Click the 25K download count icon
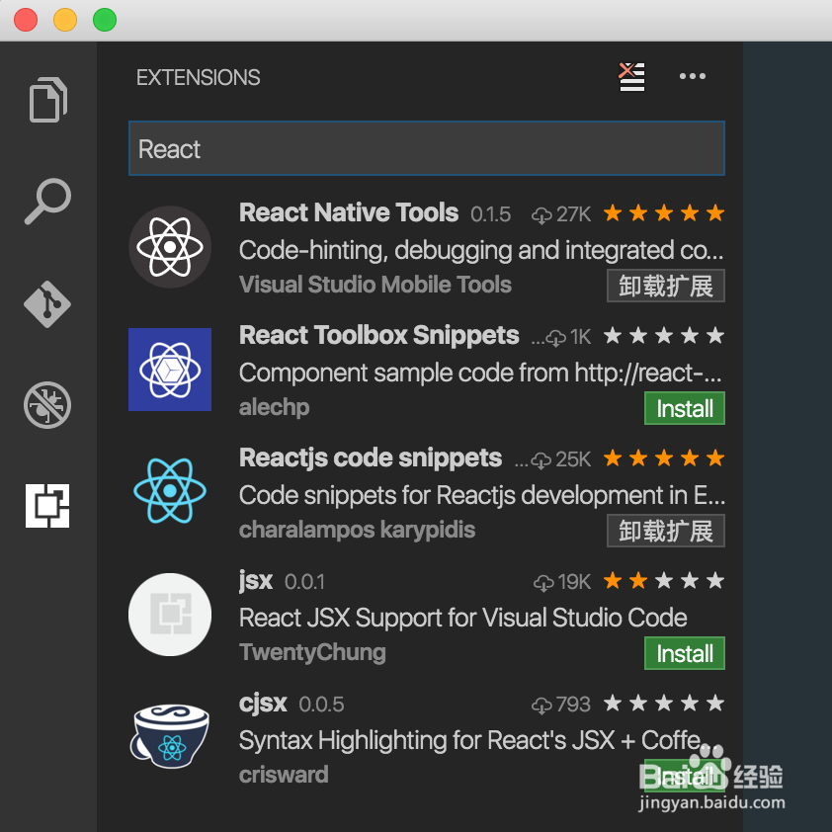Viewport: 832px width, 832px height. coord(541,460)
